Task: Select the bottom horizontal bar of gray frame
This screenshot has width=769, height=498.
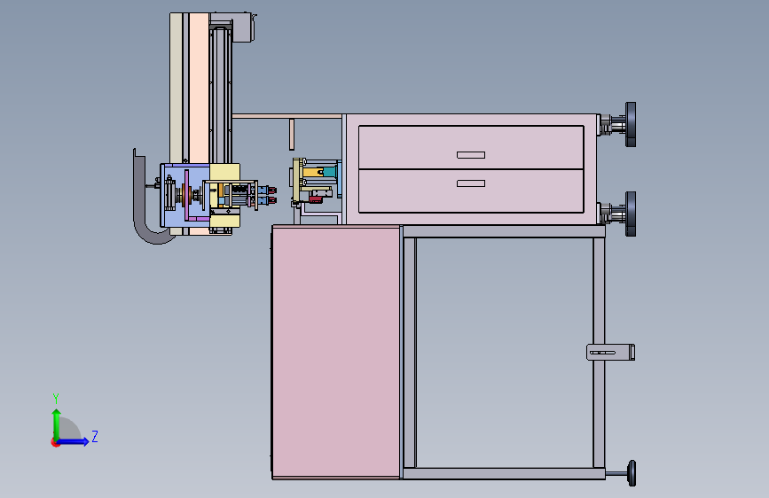Action: click(x=504, y=473)
